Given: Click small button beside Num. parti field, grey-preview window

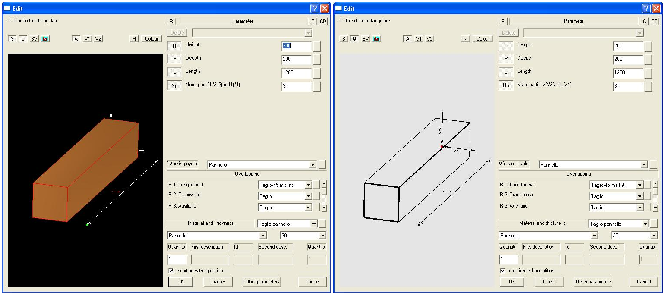Looking at the screenshot, I should 648,86.
